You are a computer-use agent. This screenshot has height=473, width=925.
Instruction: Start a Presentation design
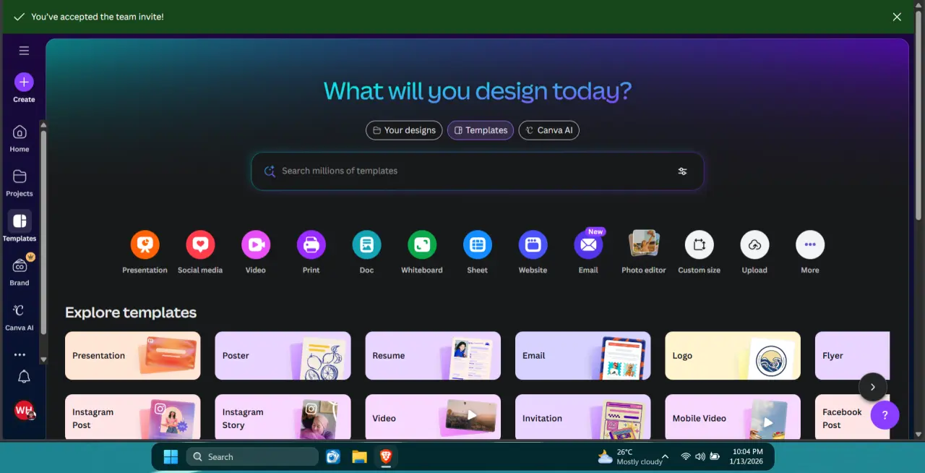[145, 252]
